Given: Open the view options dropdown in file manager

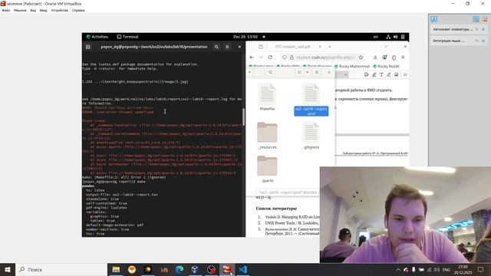Looking at the screenshot, I should tap(307, 72).
